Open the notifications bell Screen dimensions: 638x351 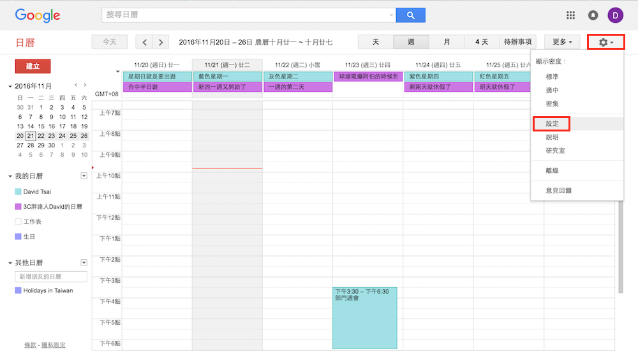593,15
